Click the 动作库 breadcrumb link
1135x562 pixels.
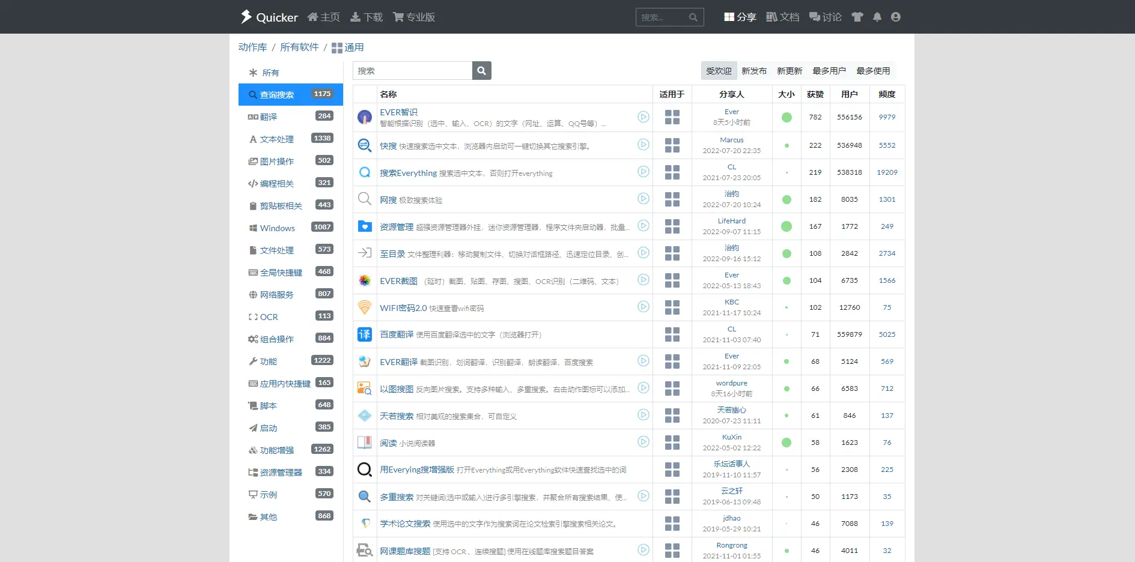tap(253, 47)
